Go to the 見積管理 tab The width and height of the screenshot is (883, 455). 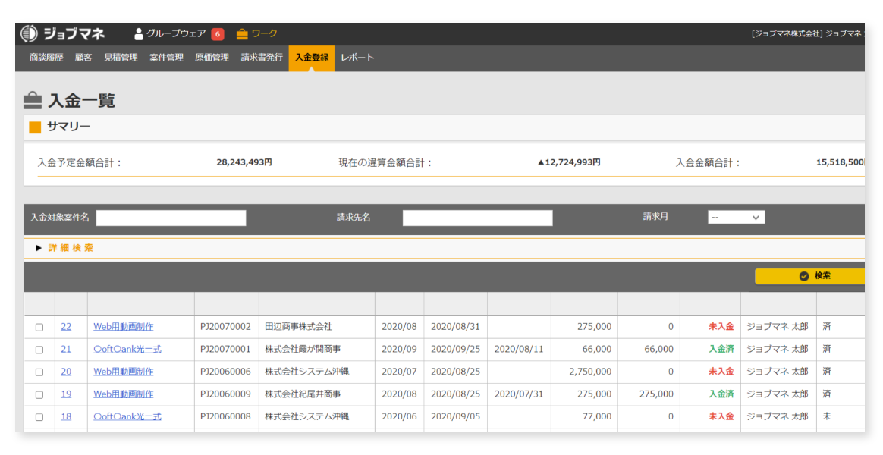coord(121,58)
